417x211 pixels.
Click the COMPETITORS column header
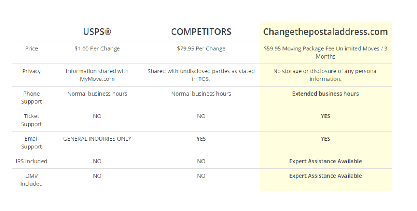201,32
